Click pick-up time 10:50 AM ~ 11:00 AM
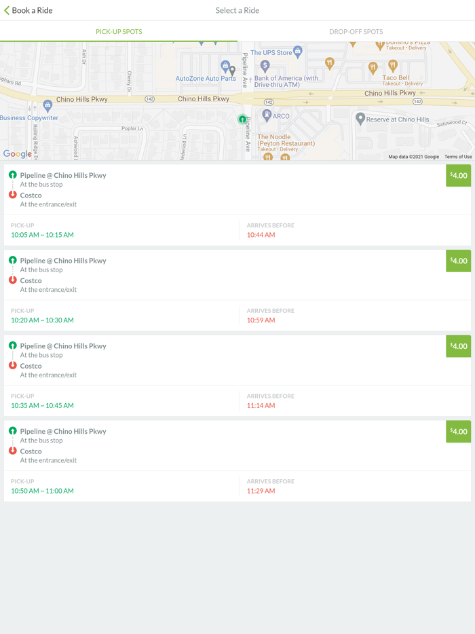475x634 pixels. coord(43,491)
